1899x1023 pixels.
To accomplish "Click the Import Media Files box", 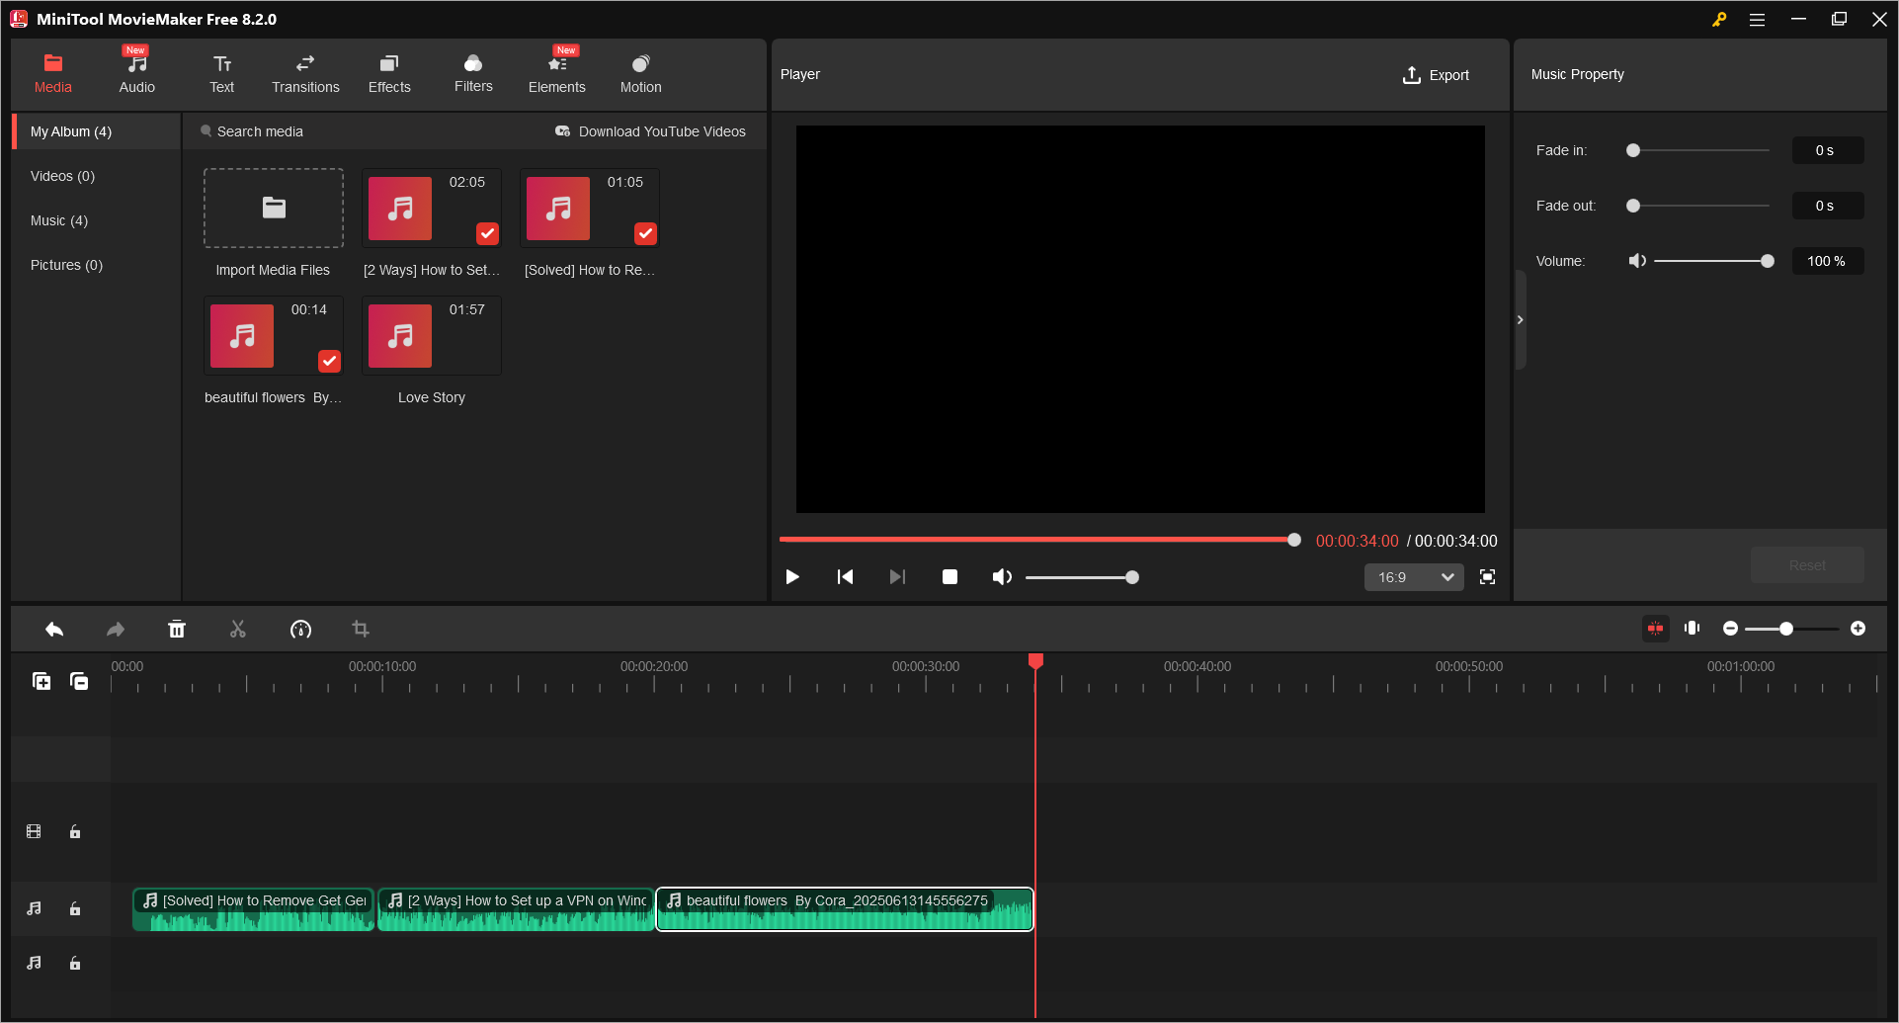I will pyautogui.click(x=274, y=208).
